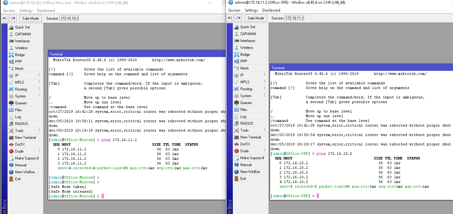Click Terminal title bar in Office-SPB window
Screen dimensions: 453x214
[x=361, y=68]
